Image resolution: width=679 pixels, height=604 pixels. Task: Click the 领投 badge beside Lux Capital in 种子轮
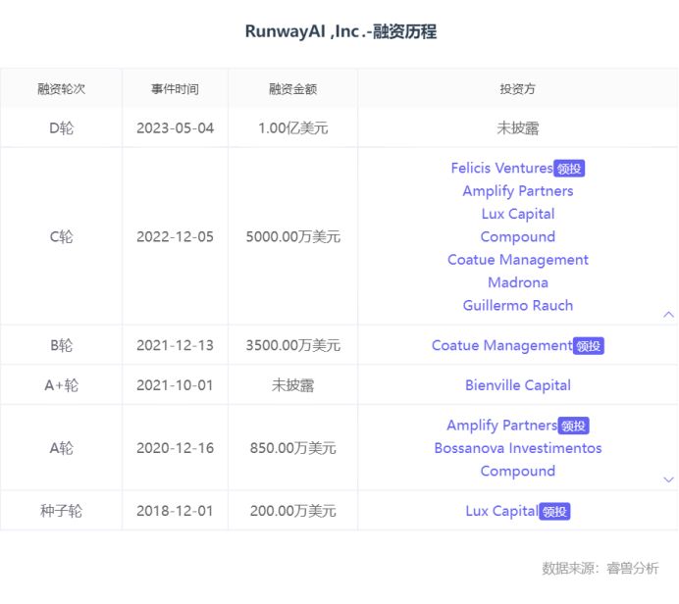(554, 512)
